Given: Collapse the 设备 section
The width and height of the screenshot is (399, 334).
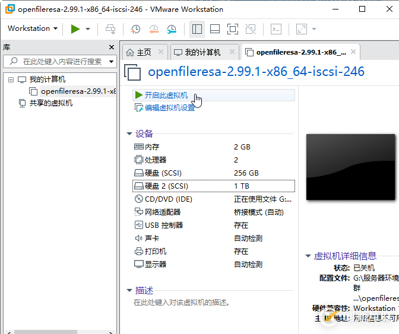Looking at the screenshot, I should pos(129,134).
